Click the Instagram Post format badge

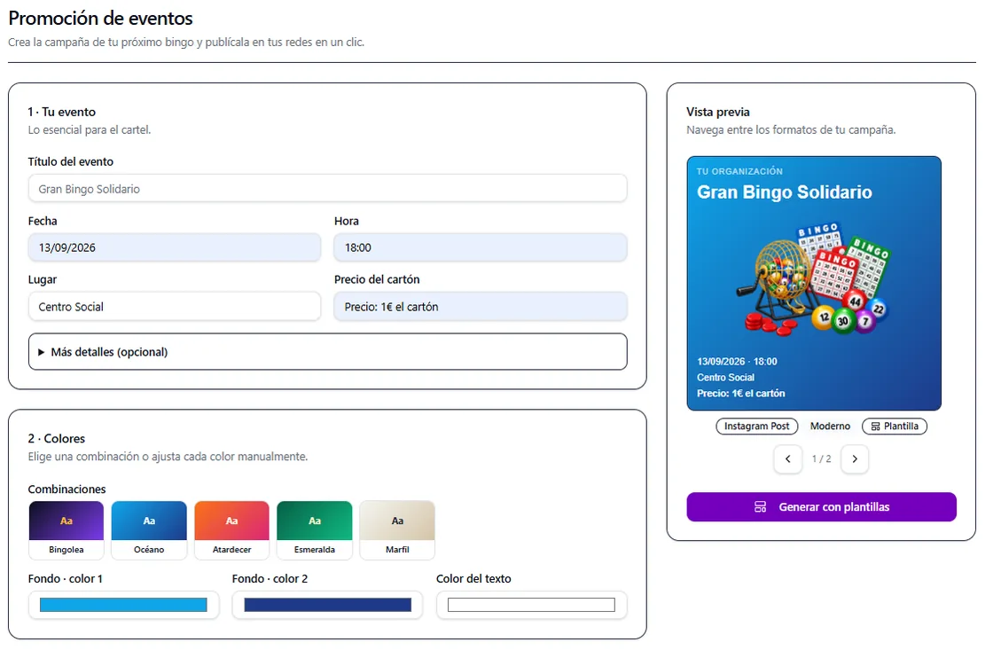[x=757, y=427]
